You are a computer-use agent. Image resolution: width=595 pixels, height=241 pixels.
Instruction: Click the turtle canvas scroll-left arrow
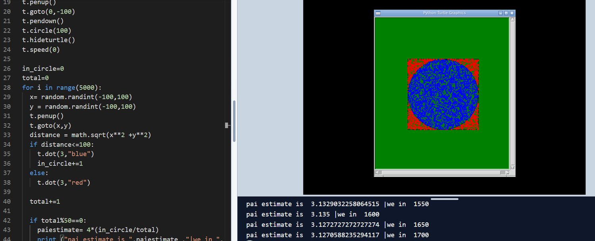click(x=377, y=172)
